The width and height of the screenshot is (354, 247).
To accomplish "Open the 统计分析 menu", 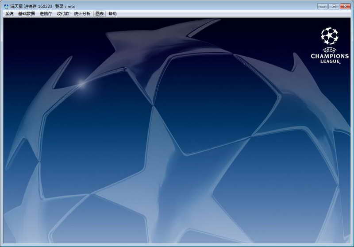I will [x=82, y=14].
